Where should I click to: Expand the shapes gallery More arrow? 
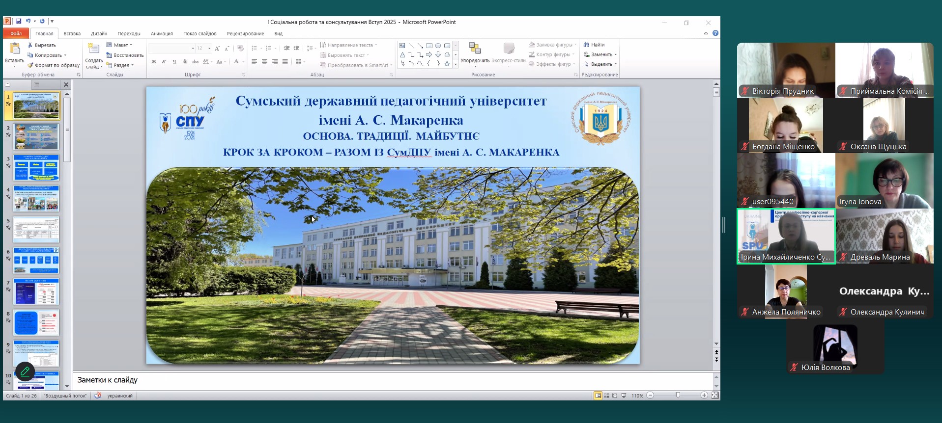click(x=456, y=64)
